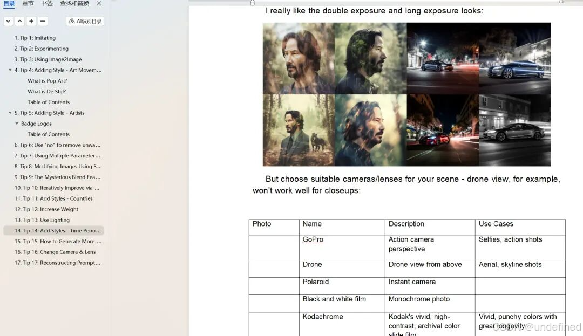The width and height of the screenshot is (583, 336).
Task: Jump to Tip 17: Reconstructing Prompts
Action: [58, 263]
